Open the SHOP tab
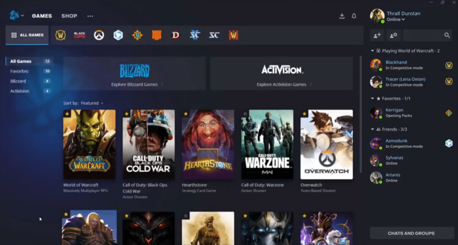Screen dimensions: 458x245 [69, 16]
